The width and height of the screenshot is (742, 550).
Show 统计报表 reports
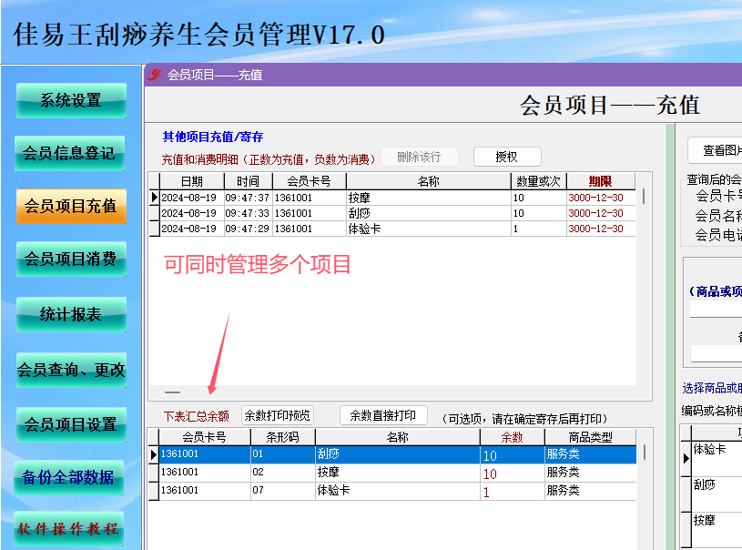[x=71, y=314]
